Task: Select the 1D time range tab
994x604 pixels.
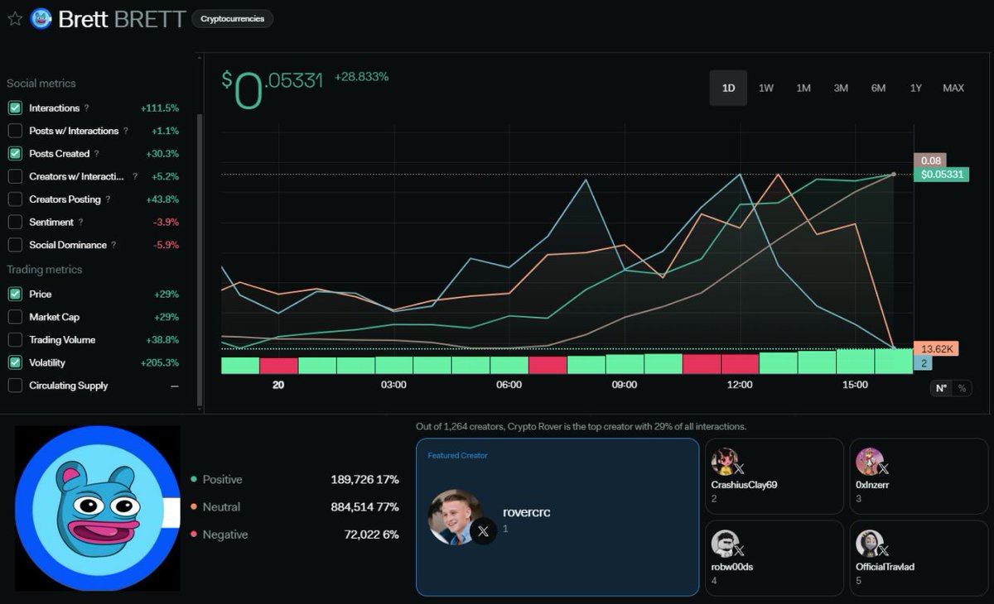Action: 728,88
